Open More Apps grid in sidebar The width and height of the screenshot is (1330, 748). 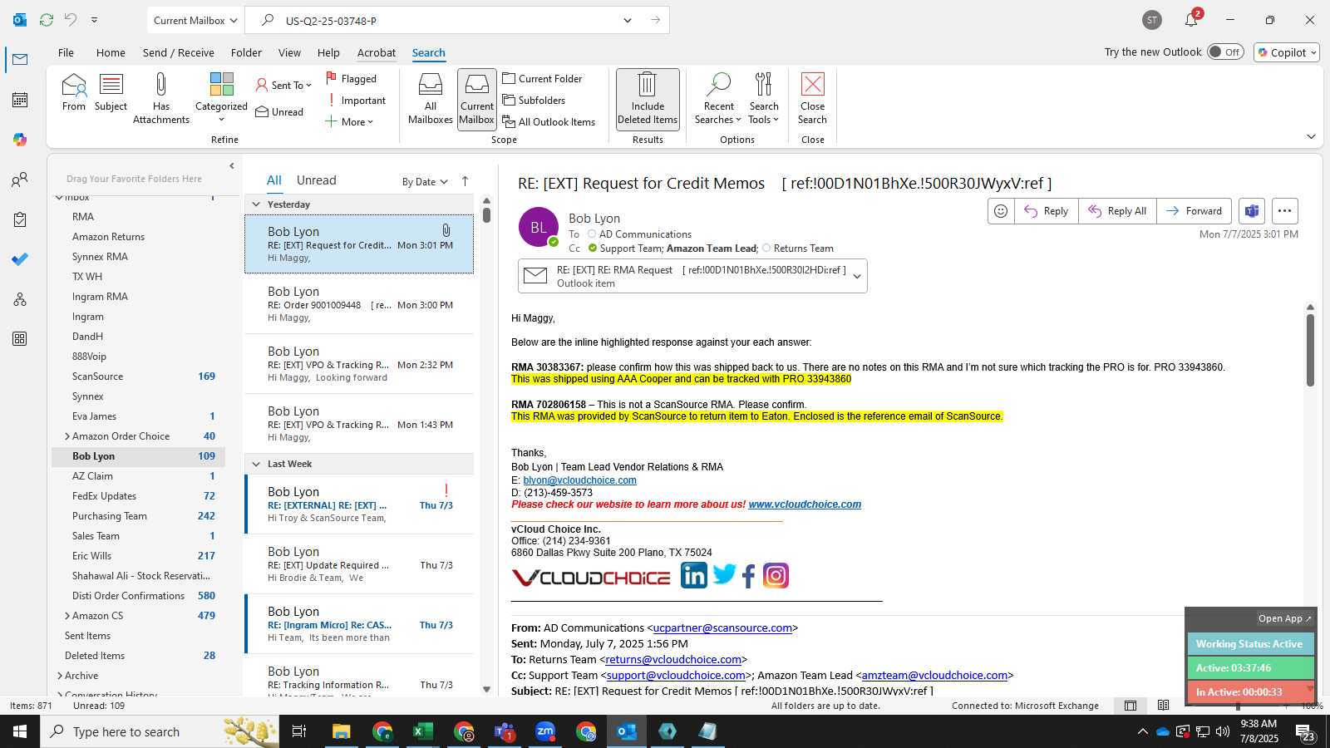click(x=20, y=339)
